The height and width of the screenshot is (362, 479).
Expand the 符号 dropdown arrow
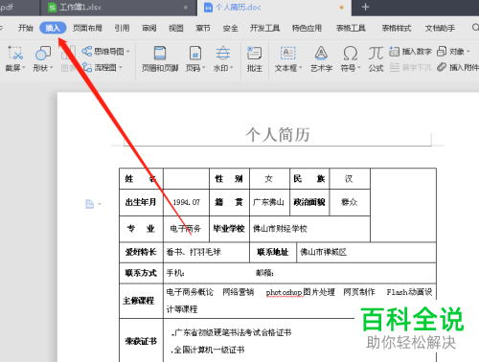tap(359, 68)
